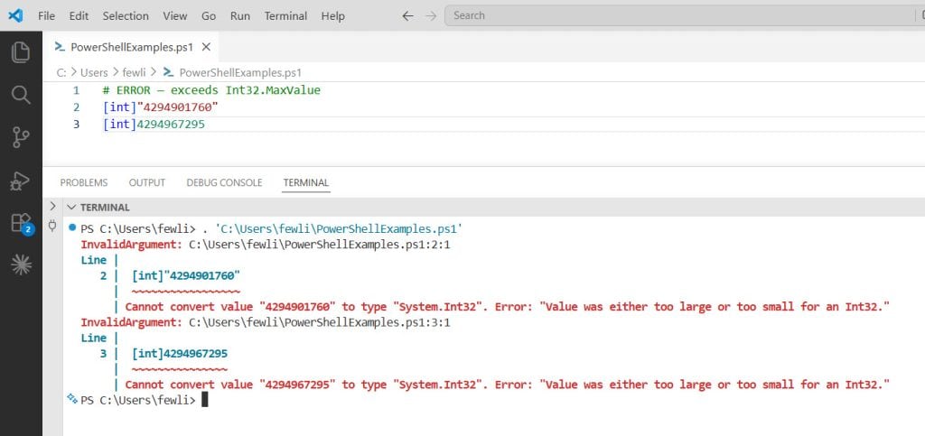Open the Explorer view in activity bar
The width and height of the screenshot is (925, 436).
click(x=21, y=52)
